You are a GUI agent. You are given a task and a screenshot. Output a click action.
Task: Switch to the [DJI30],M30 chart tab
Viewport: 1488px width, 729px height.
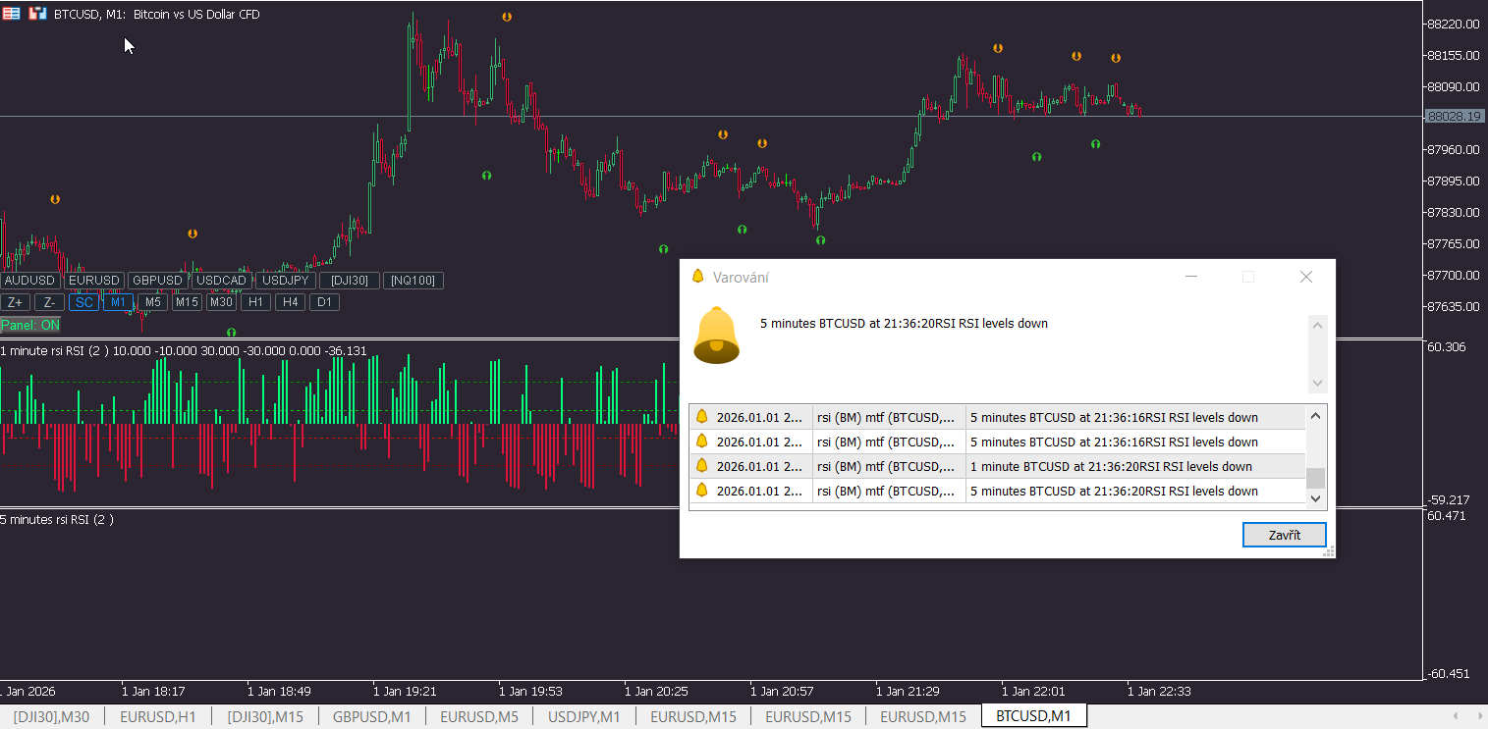click(51, 717)
